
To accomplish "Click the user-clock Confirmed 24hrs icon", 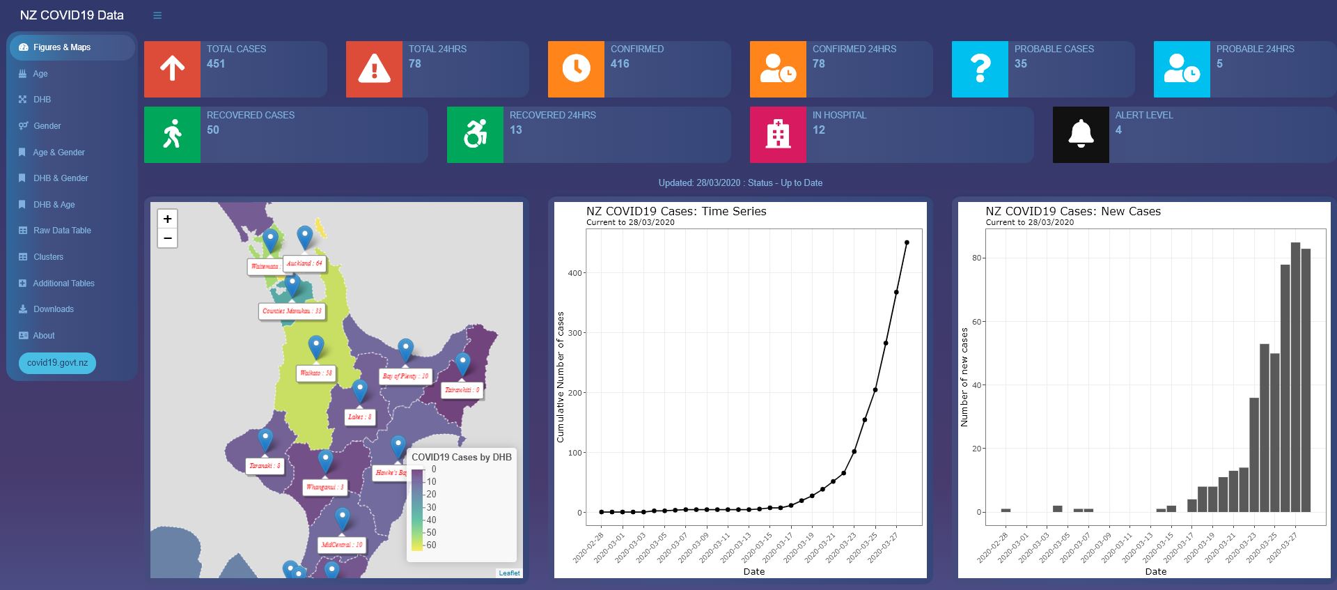I will [778, 69].
